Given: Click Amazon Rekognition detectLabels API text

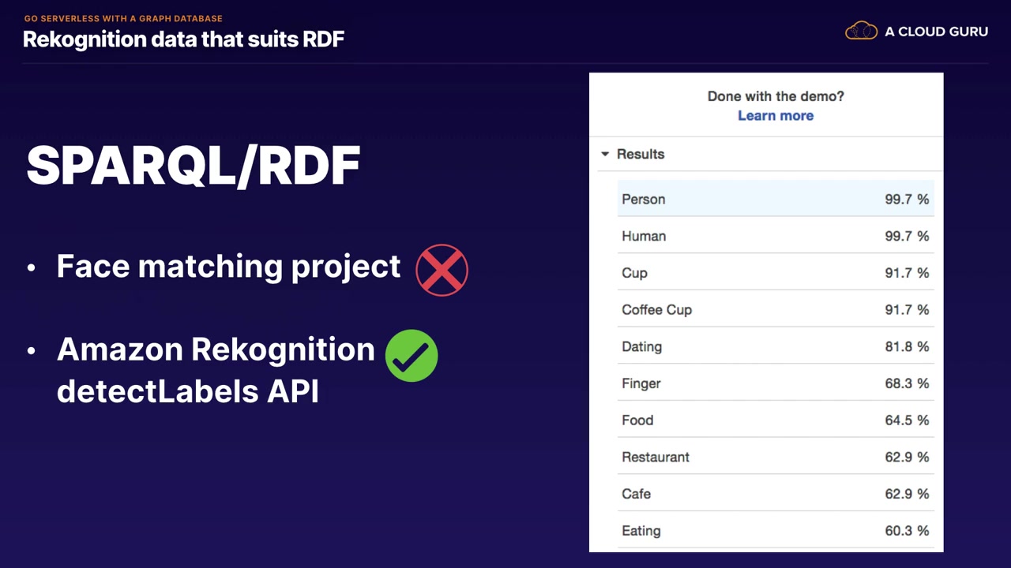Looking at the screenshot, I should click(x=215, y=369).
